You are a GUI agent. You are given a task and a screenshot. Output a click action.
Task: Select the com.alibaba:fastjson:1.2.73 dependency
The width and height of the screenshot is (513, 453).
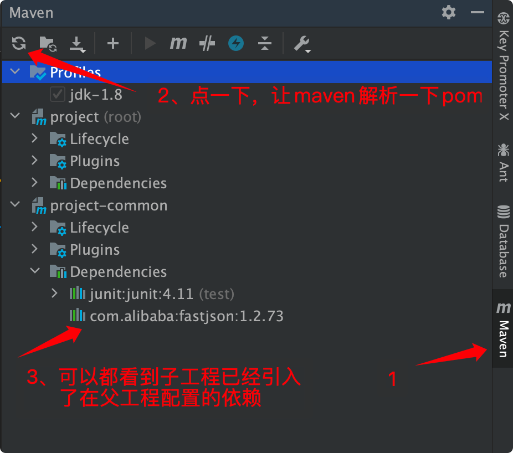point(177,316)
